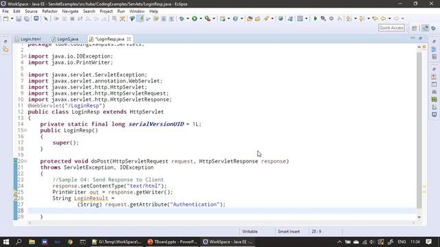The width and height of the screenshot is (440, 247).
Task: Open the Source menu
Action: coord(31,11)
